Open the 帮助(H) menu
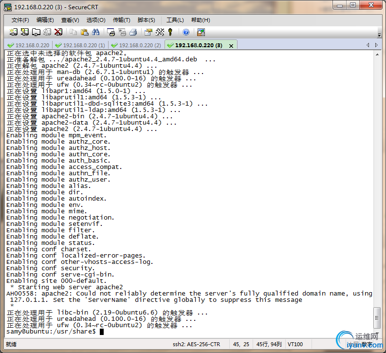Screen dimensions: 386x353 tap(201, 20)
